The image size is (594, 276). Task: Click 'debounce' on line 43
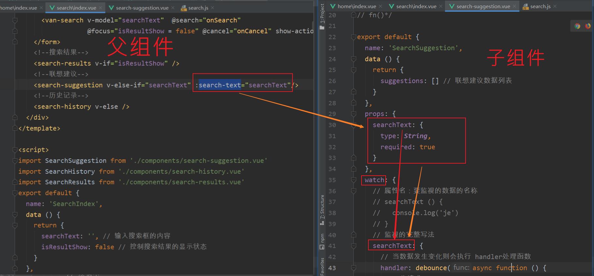point(431,268)
